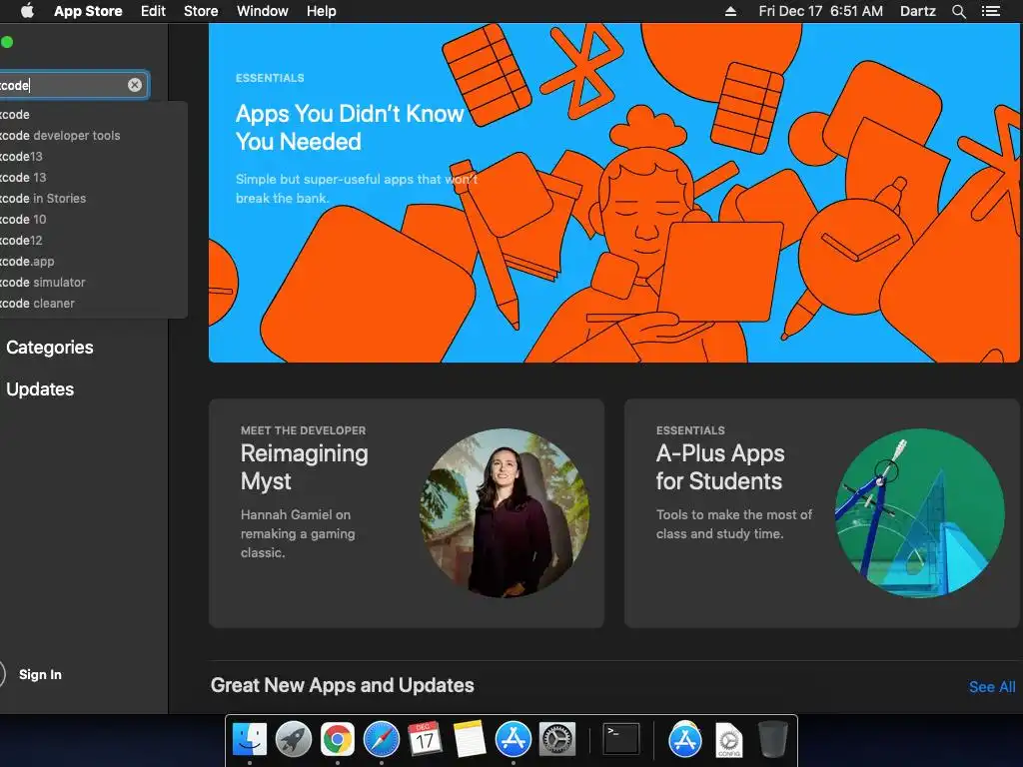Open Calendar from the Dock
The height and width of the screenshot is (767, 1023).
tap(425, 739)
